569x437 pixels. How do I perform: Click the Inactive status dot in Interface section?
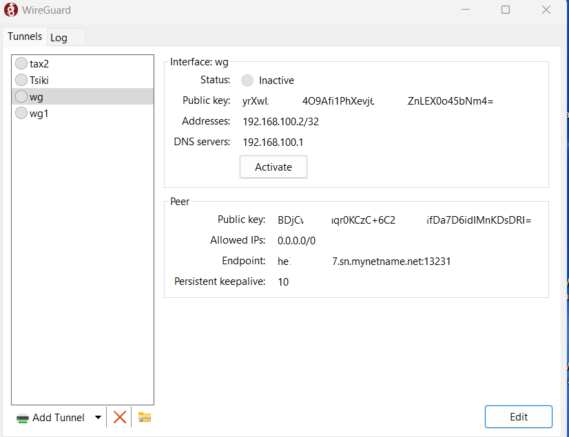tap(247, 80)
